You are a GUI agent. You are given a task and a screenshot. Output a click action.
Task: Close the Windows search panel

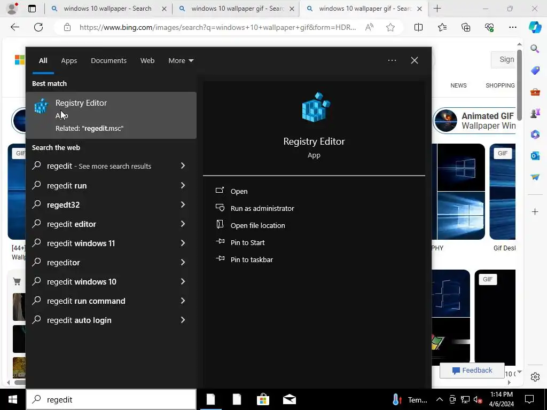415,60
